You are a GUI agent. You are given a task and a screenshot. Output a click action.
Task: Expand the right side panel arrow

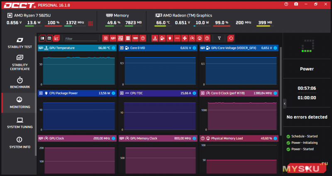coord(285,103)
